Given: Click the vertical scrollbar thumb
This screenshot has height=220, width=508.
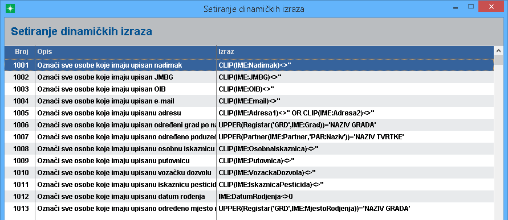Looking at the screenshot, I should tap(498, 60).
